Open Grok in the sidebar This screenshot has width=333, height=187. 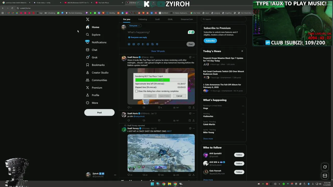92,57
